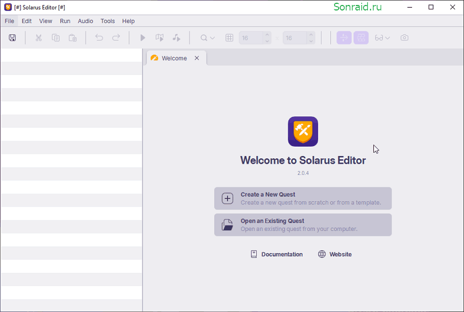Click the Solarus Editor shield logo
Viewport: 464px width, 312px height.
coord(303,131)
